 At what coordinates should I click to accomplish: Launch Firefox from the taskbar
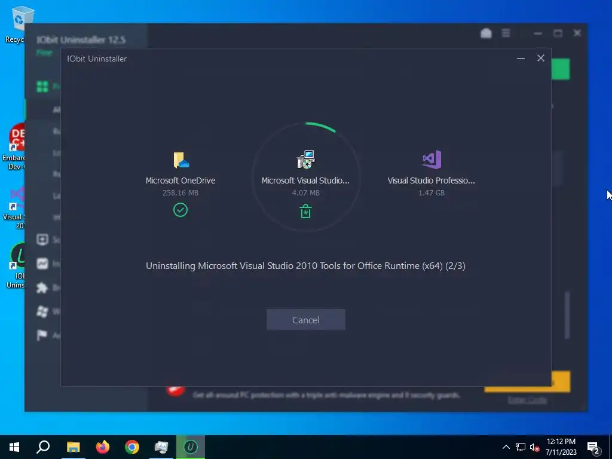tap(103, 447)
